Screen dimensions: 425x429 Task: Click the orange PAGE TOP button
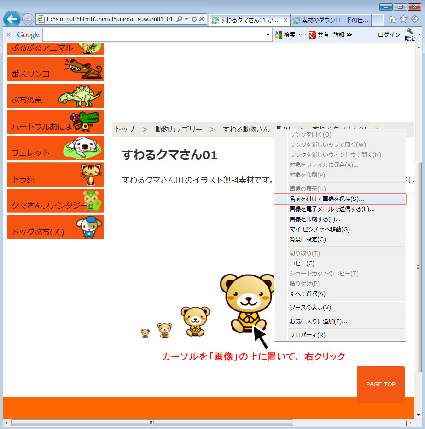coord(380,384)
